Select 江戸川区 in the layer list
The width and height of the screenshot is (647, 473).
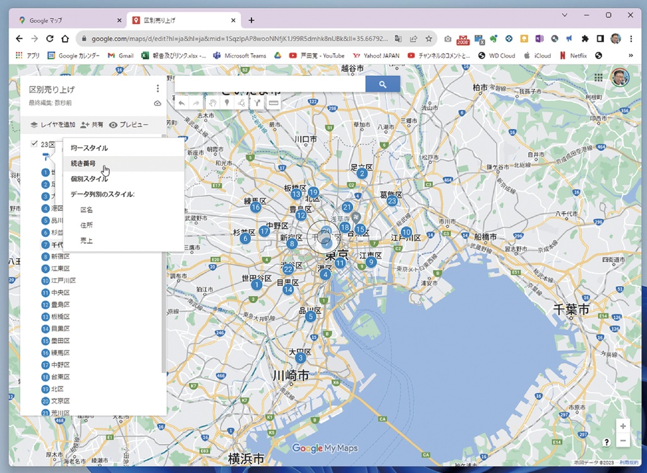point(64,280)
